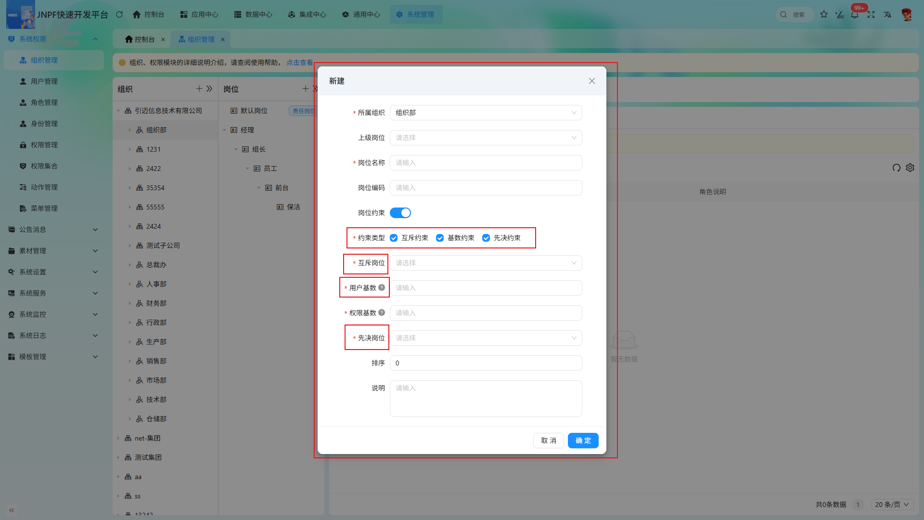The height and width of the screenshot is (520, 924).
Task: Open 权限集合 in the sidebar
Action: point(54,166)
